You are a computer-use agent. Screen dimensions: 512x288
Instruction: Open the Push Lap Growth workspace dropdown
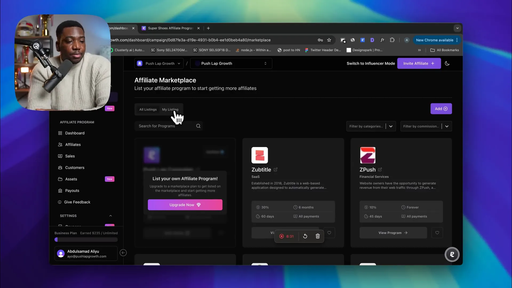159,63
